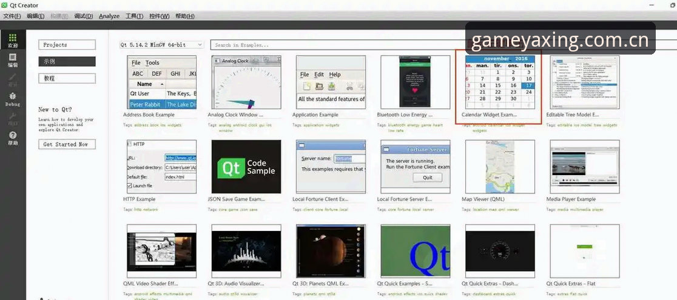This screenshot has height=300, width=677.
Task: Select the Projects wrench sidebar icon
Action: click(x=13, y=119)
